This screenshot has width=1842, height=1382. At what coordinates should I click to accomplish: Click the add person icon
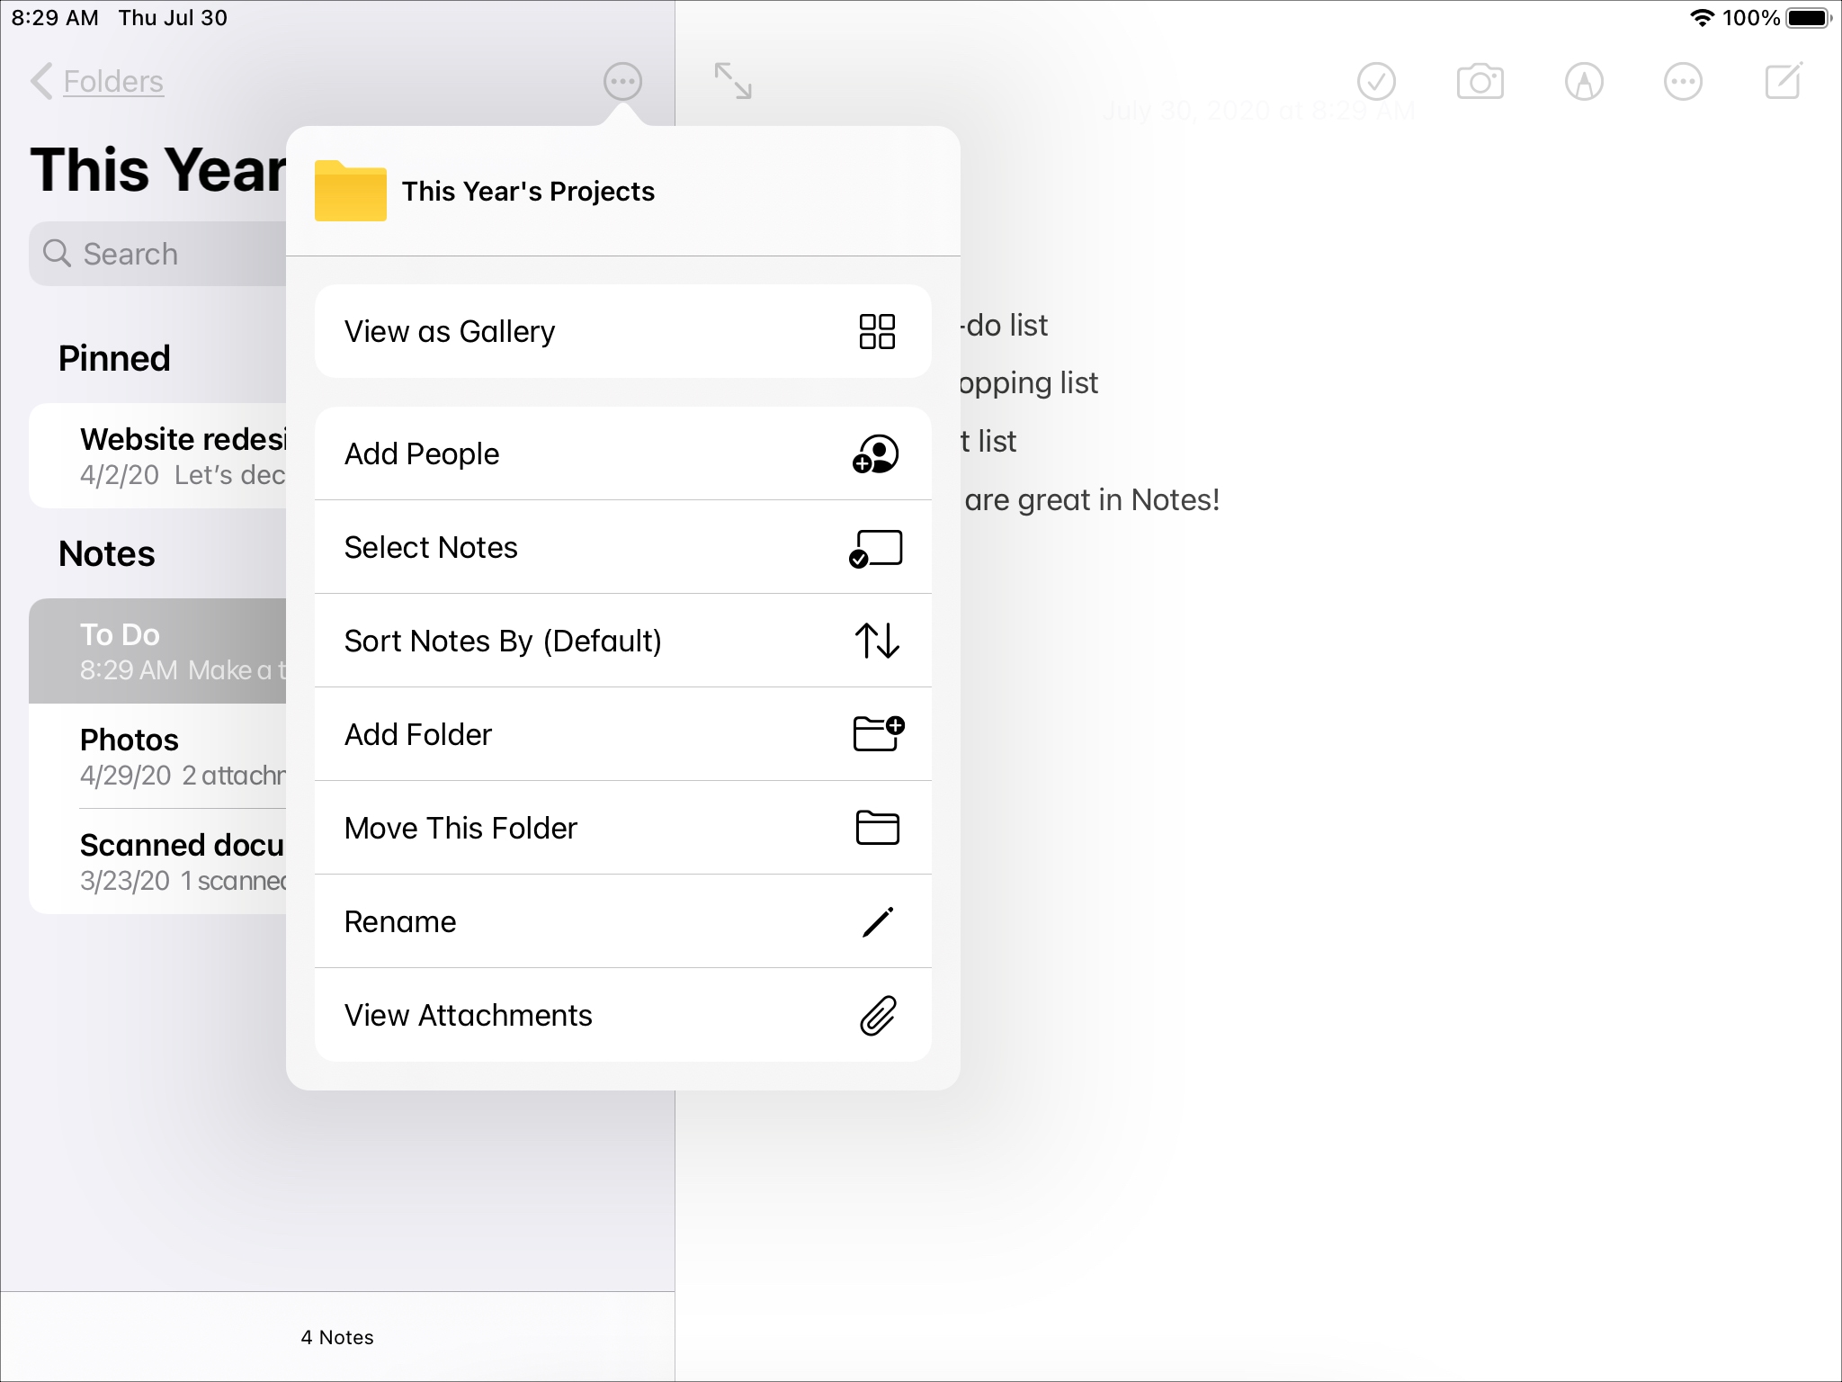click(875, 453)
